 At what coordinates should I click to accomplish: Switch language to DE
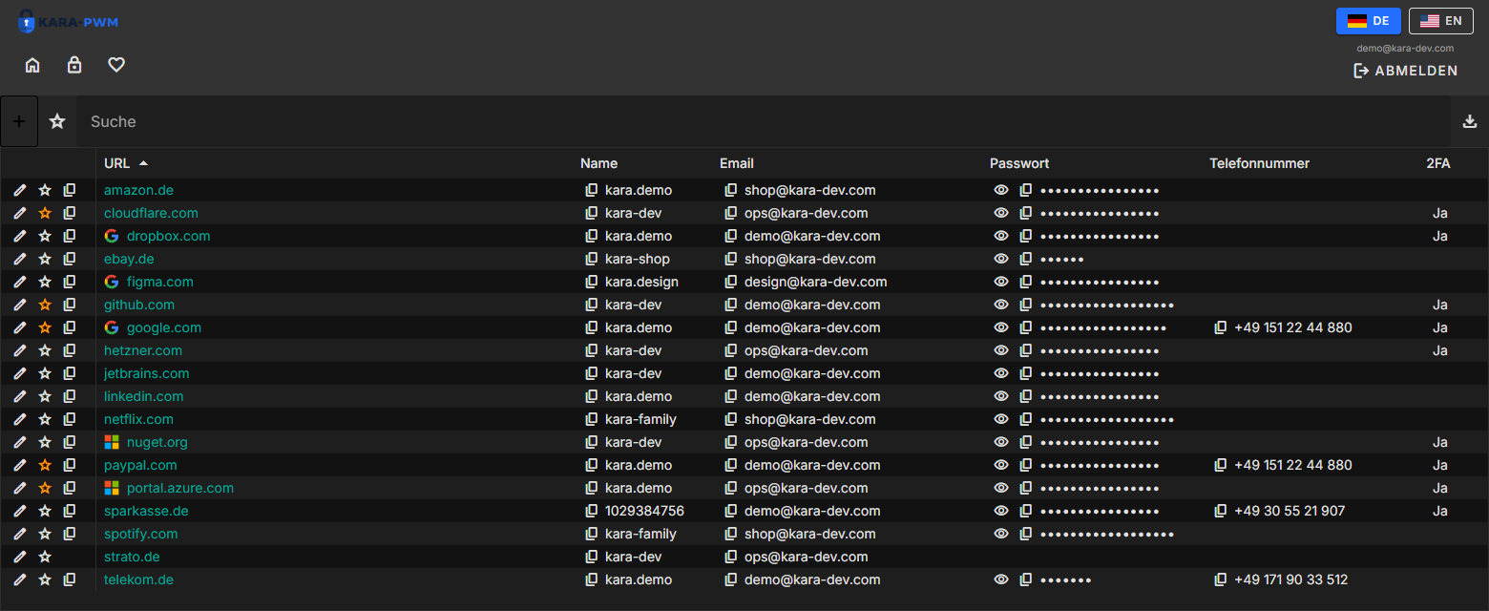coord(1369,21)
